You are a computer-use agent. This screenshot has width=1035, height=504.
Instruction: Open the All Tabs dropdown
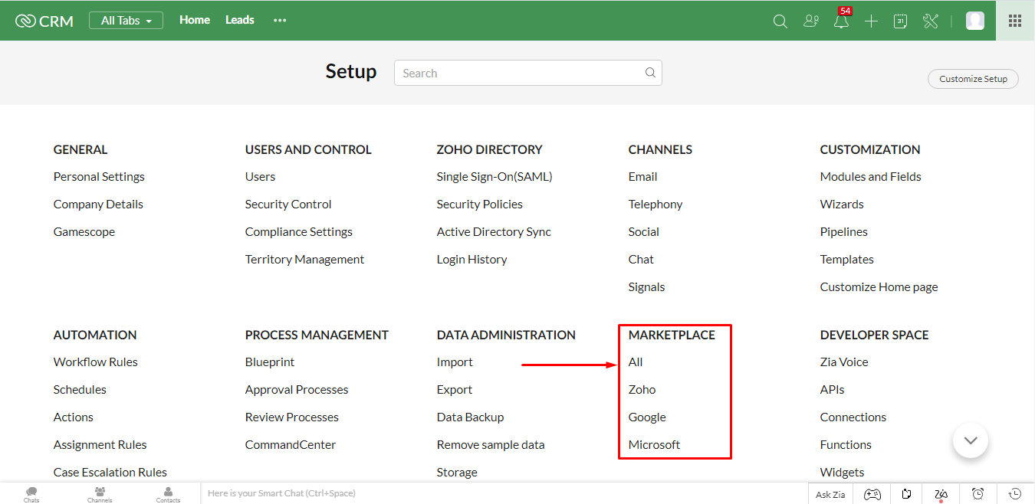pyautogui.click(x=126, y=21)
